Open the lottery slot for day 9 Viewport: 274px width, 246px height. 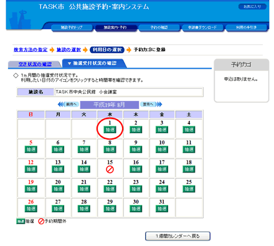(136, 149)
